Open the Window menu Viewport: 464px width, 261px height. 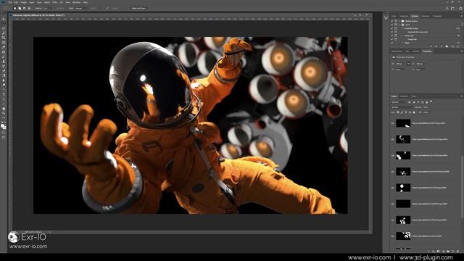pyautogui.click(x=76, y=2)
